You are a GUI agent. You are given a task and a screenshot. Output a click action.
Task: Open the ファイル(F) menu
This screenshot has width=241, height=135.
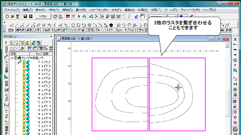click(x=12, y=10)
